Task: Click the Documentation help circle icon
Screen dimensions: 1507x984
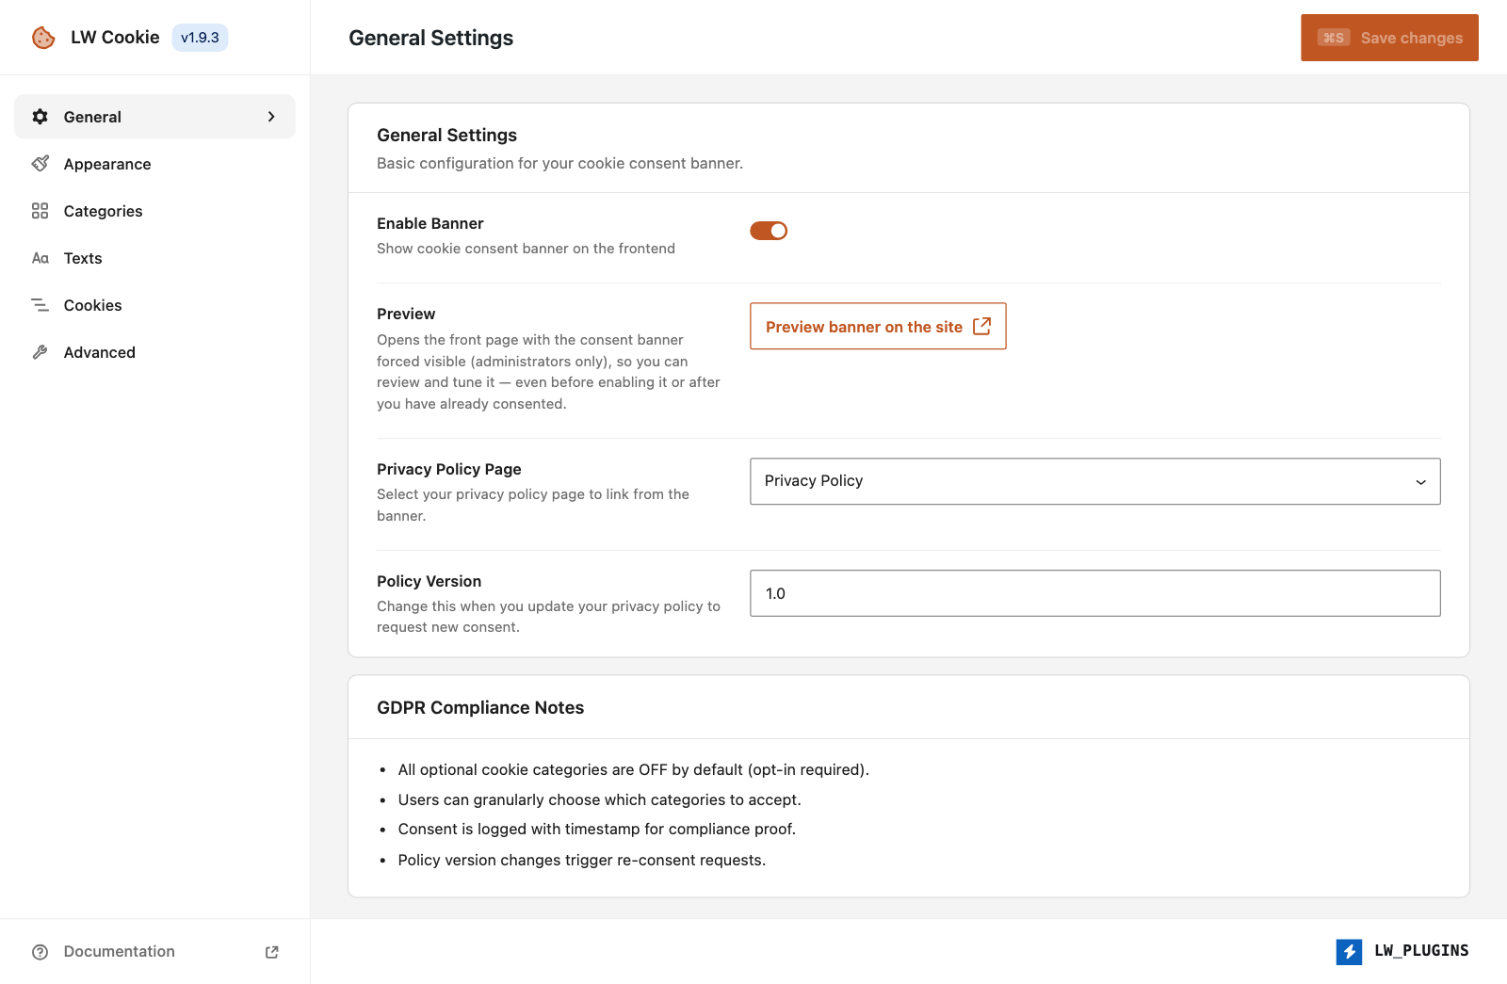Action: [x=40, y=952]
